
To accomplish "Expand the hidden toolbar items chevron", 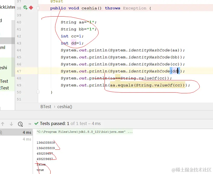I will 30,124.
